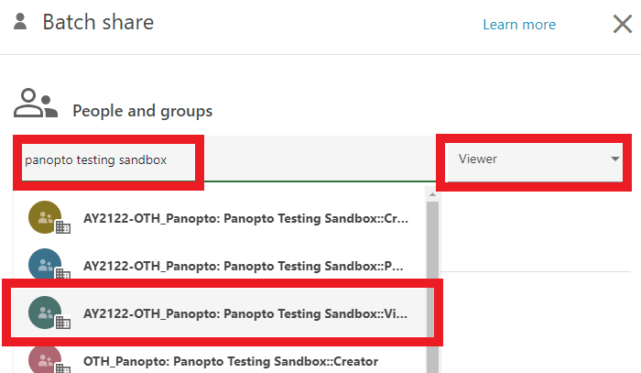Click grid badge on the olive avatar

(62, 228)
